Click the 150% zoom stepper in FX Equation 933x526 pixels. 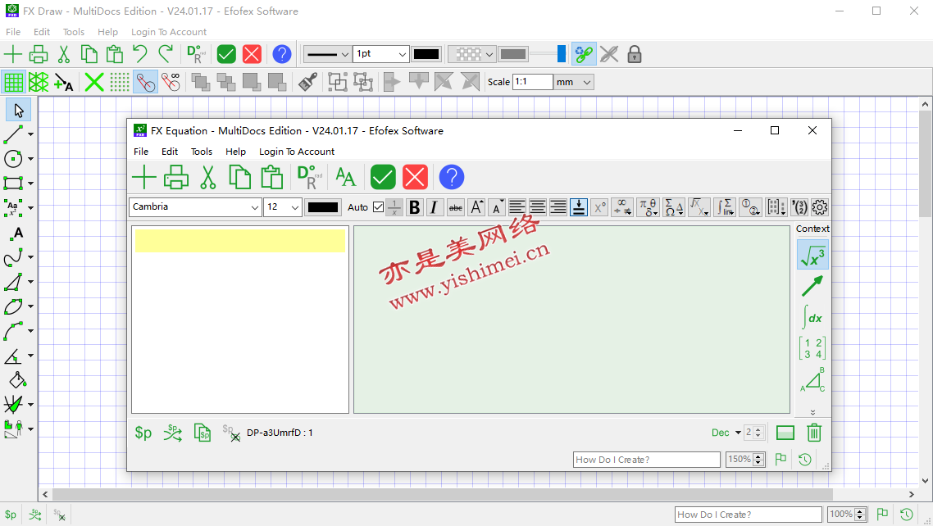pos(758,460)
